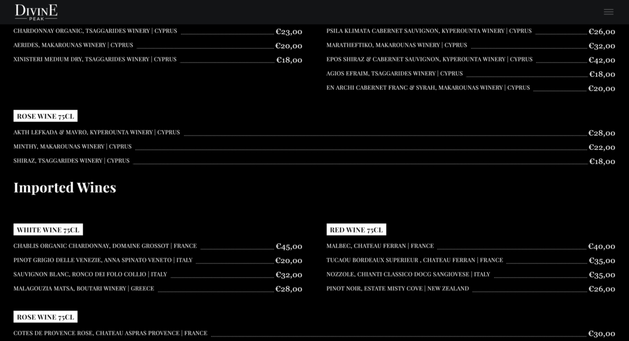629x341 pixels.
Task: Select Xinisteri Medium Dry wine name
Action: (x=95, y=59)
